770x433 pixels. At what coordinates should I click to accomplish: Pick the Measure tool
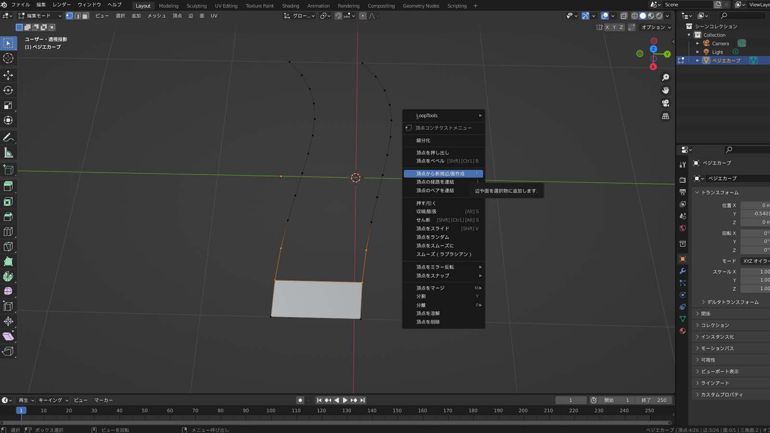point(8,153)
